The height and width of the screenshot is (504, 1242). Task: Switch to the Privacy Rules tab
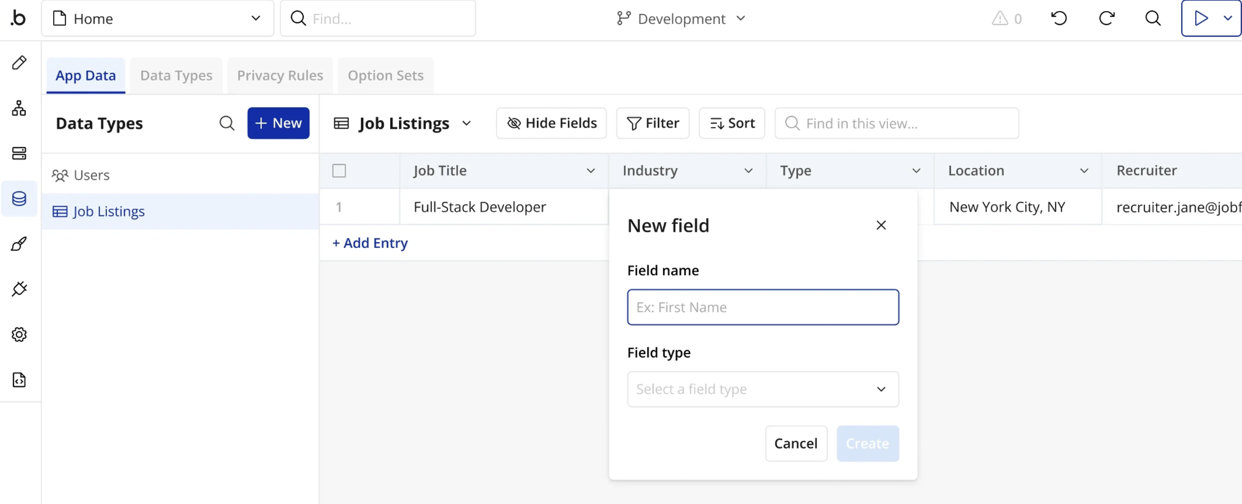click(x=280, y=75)
